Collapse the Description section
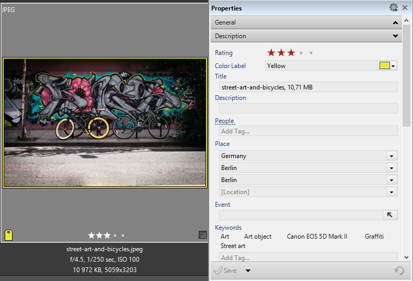The height and width of the screenshot is (281, 413). click(306, 36)
